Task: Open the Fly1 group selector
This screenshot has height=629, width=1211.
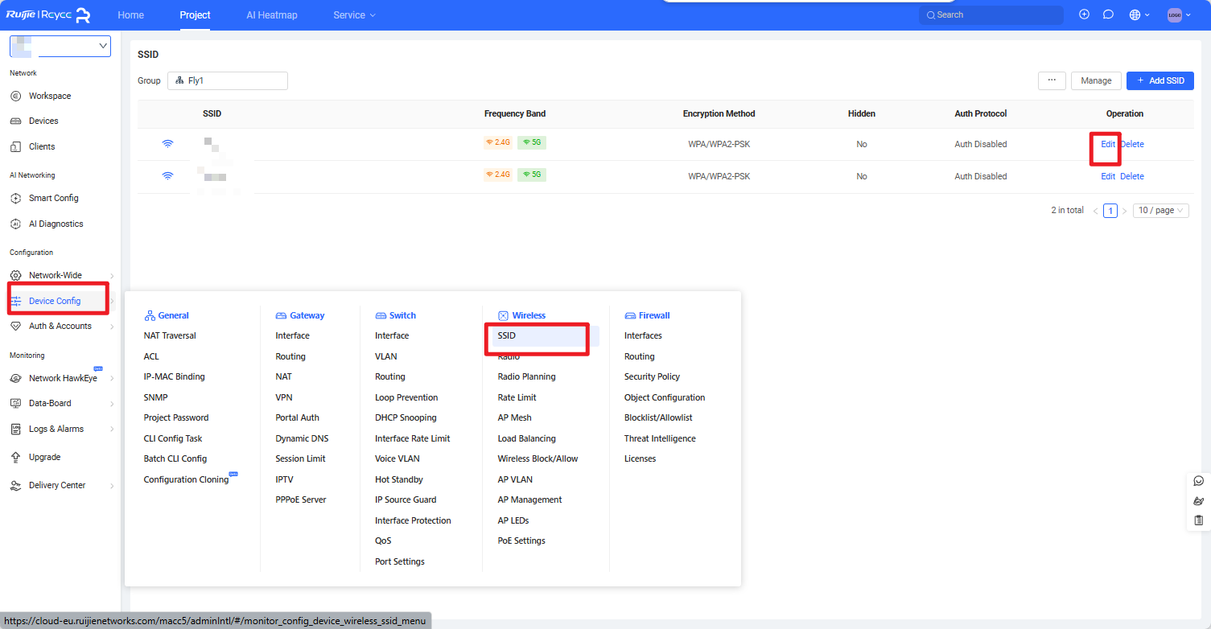Action: coord(228,80)
